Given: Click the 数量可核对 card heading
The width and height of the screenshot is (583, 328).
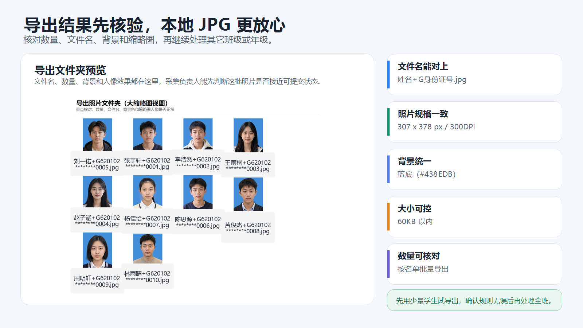Looking at the screenshot, I should [419, 256].
